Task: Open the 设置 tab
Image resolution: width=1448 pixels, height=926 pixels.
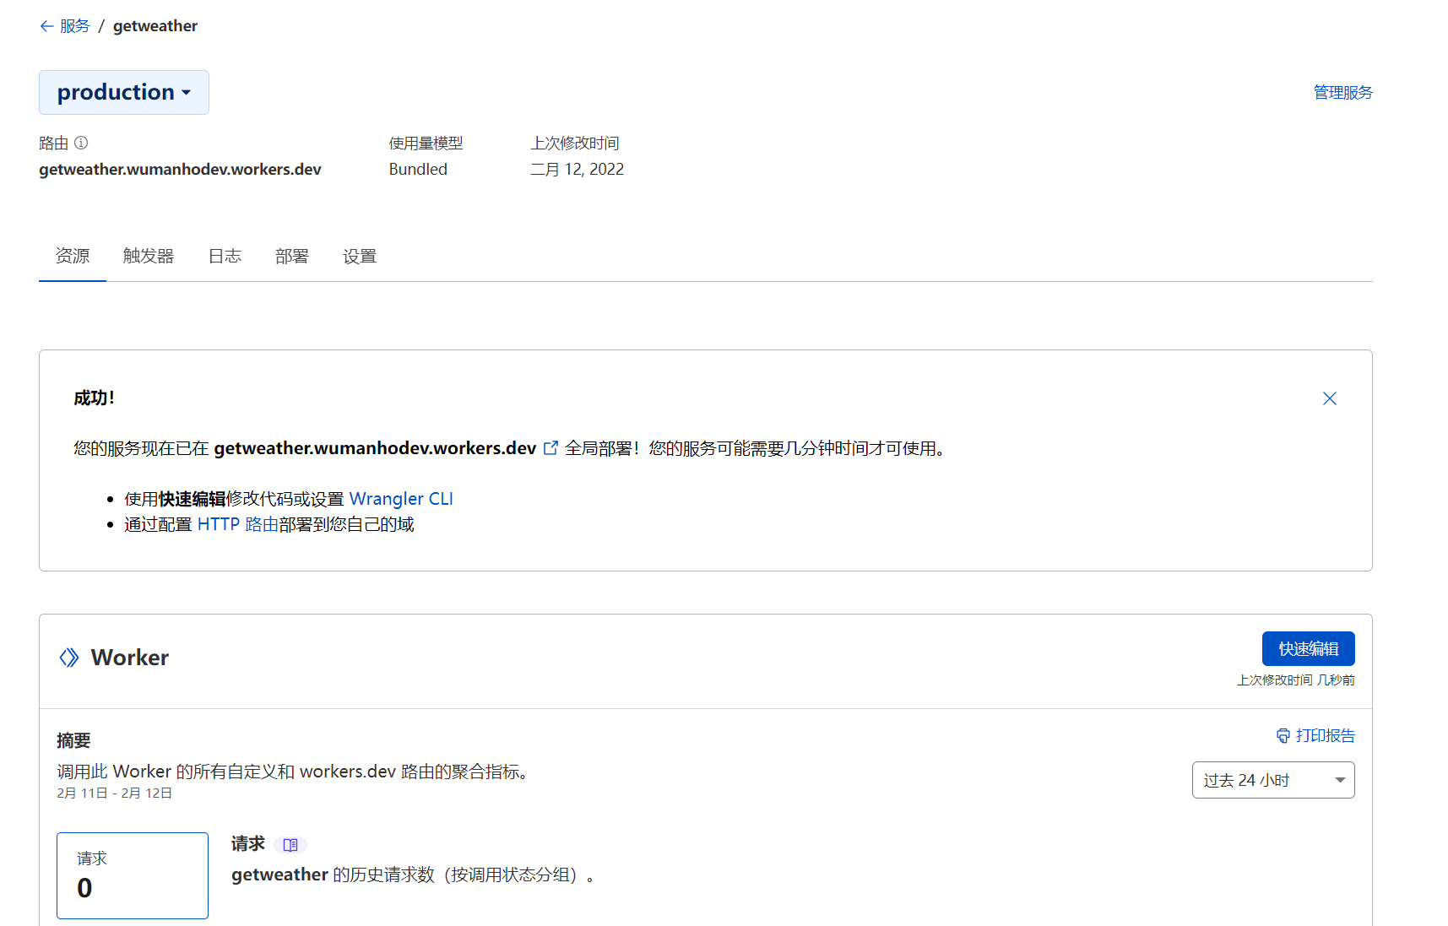Action: [359, 256]
